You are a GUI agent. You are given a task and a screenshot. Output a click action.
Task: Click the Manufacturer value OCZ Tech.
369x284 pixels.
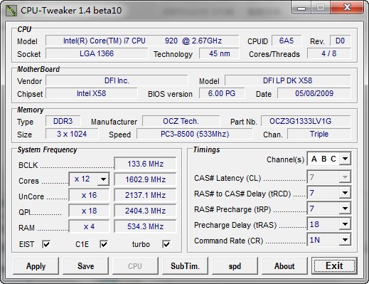(181, 121)
